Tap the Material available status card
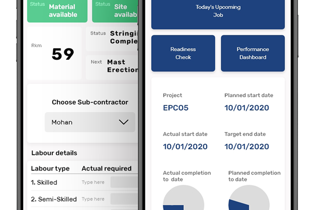This screenshot has height=210, width=316. [x=57, y=11]
